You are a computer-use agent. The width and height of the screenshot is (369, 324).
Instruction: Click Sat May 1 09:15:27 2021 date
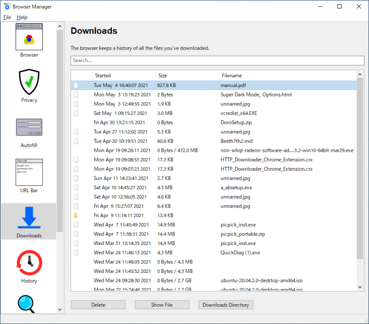click(x=120, y=113)
